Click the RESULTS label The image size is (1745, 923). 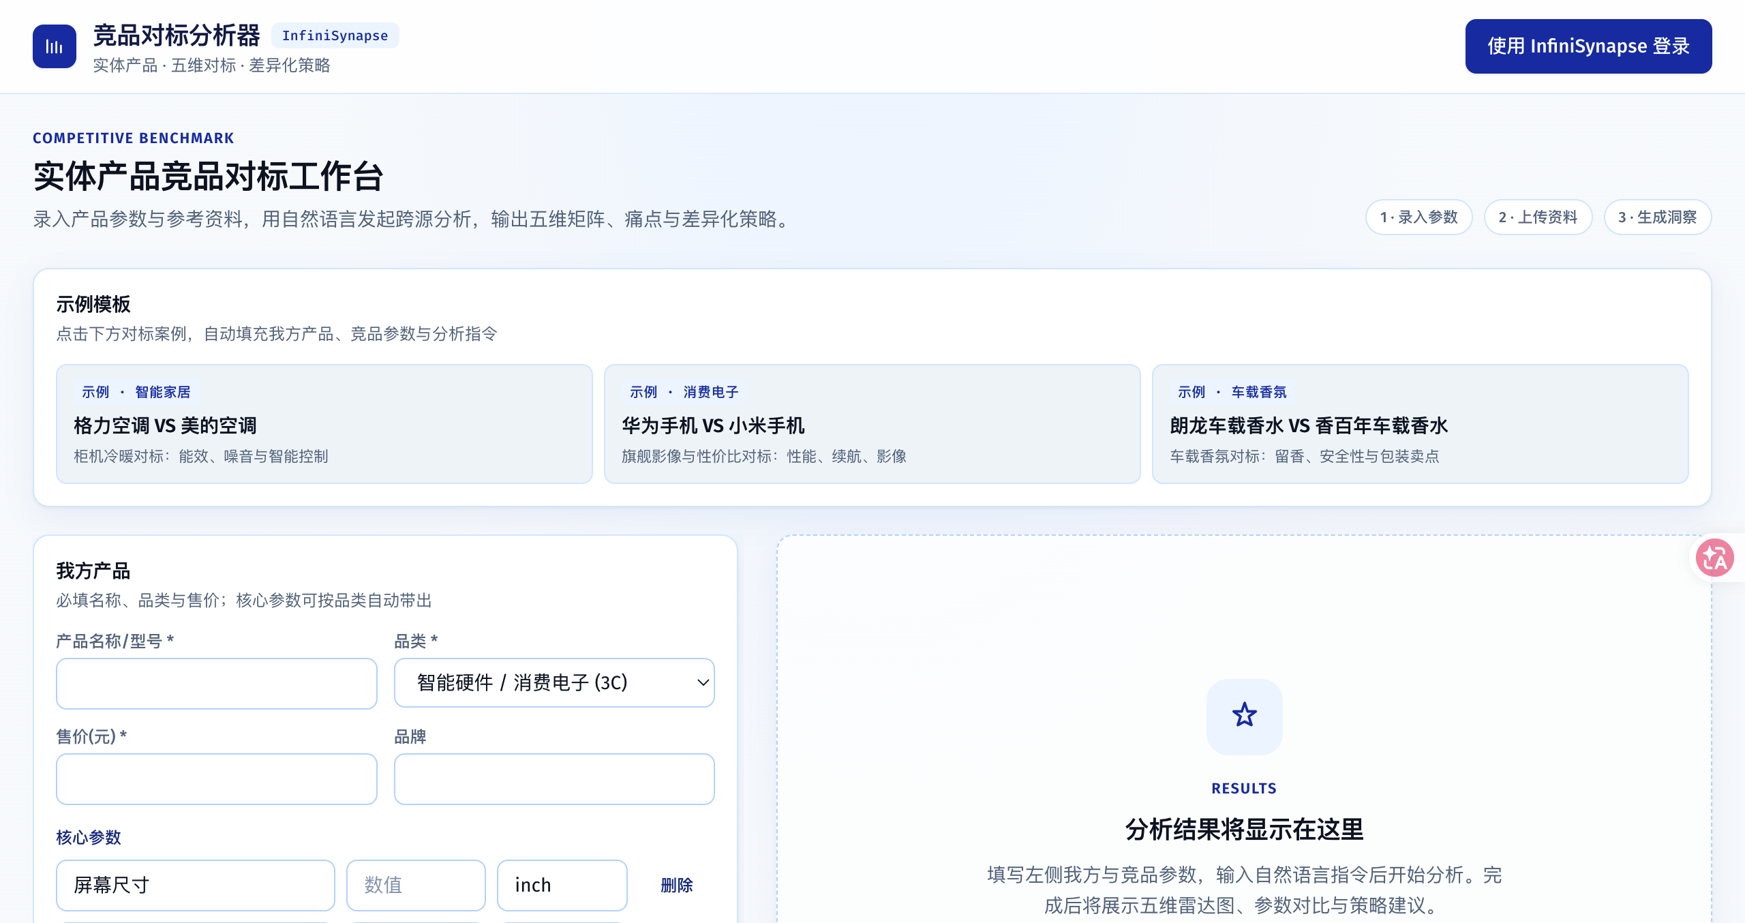(1244, 789)
